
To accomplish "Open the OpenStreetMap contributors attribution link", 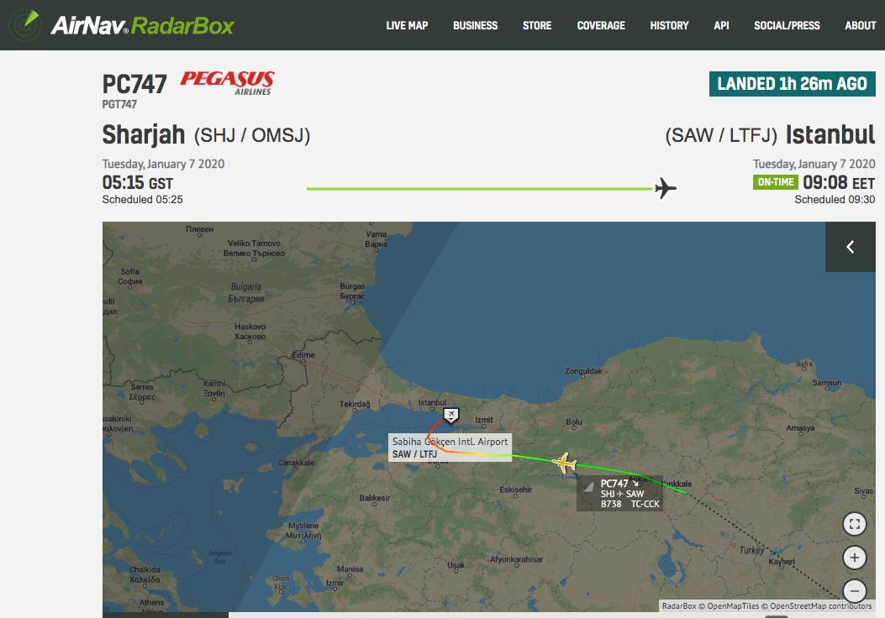I will (820, 606).
